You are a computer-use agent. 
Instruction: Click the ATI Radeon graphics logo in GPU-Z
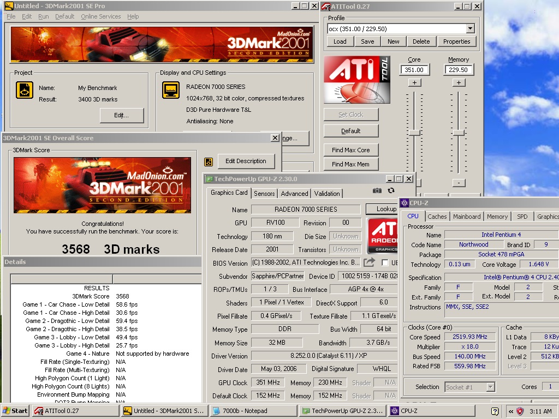tap(382, 236)
